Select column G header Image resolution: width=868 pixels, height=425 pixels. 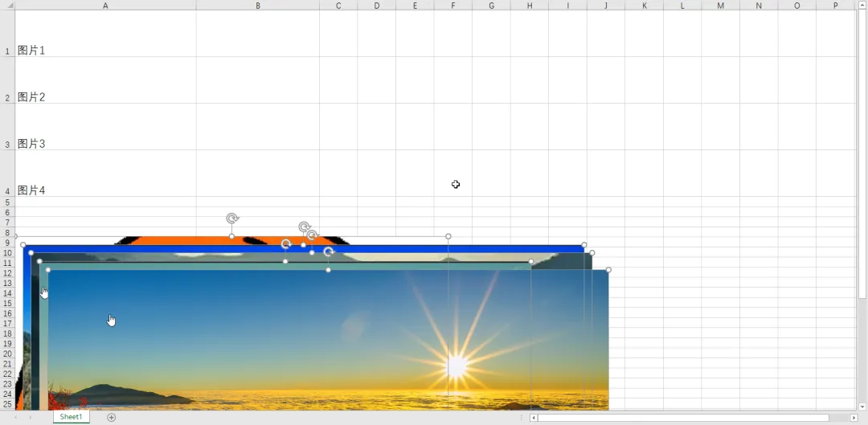click(491, 5)
